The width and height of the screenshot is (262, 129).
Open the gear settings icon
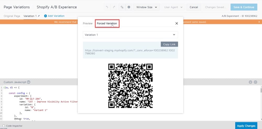click(129, 7)
